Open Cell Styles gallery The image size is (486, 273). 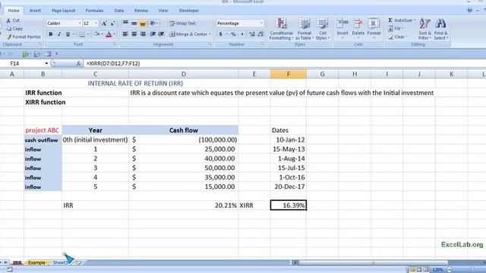(323, 29)
